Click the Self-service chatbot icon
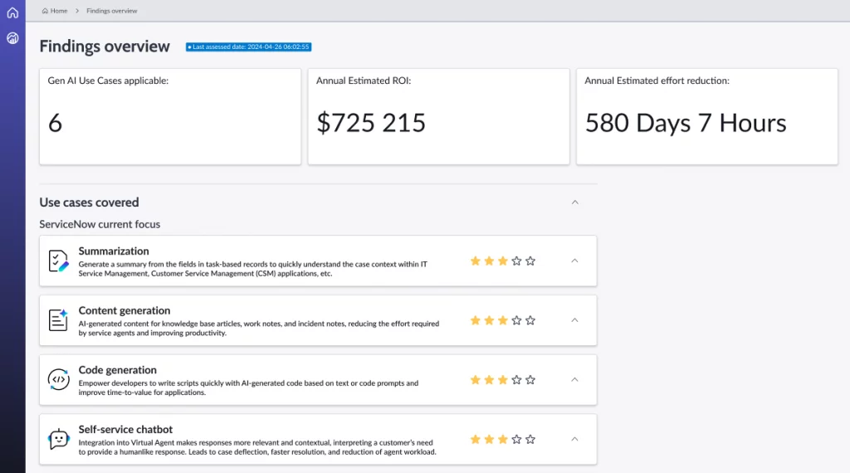The image size is (850, 473). pos(59,439)
